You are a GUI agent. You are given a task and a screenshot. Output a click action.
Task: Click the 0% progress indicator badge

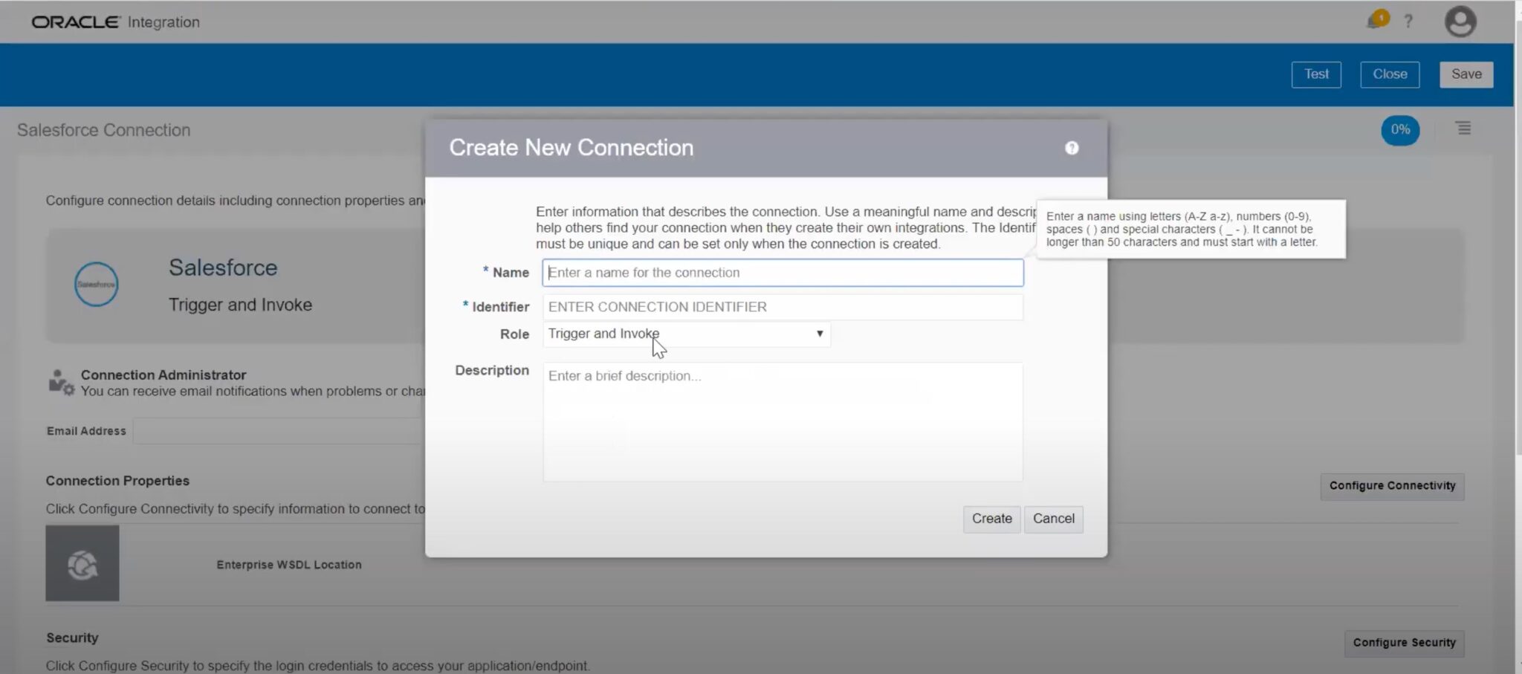point(1400,130)
